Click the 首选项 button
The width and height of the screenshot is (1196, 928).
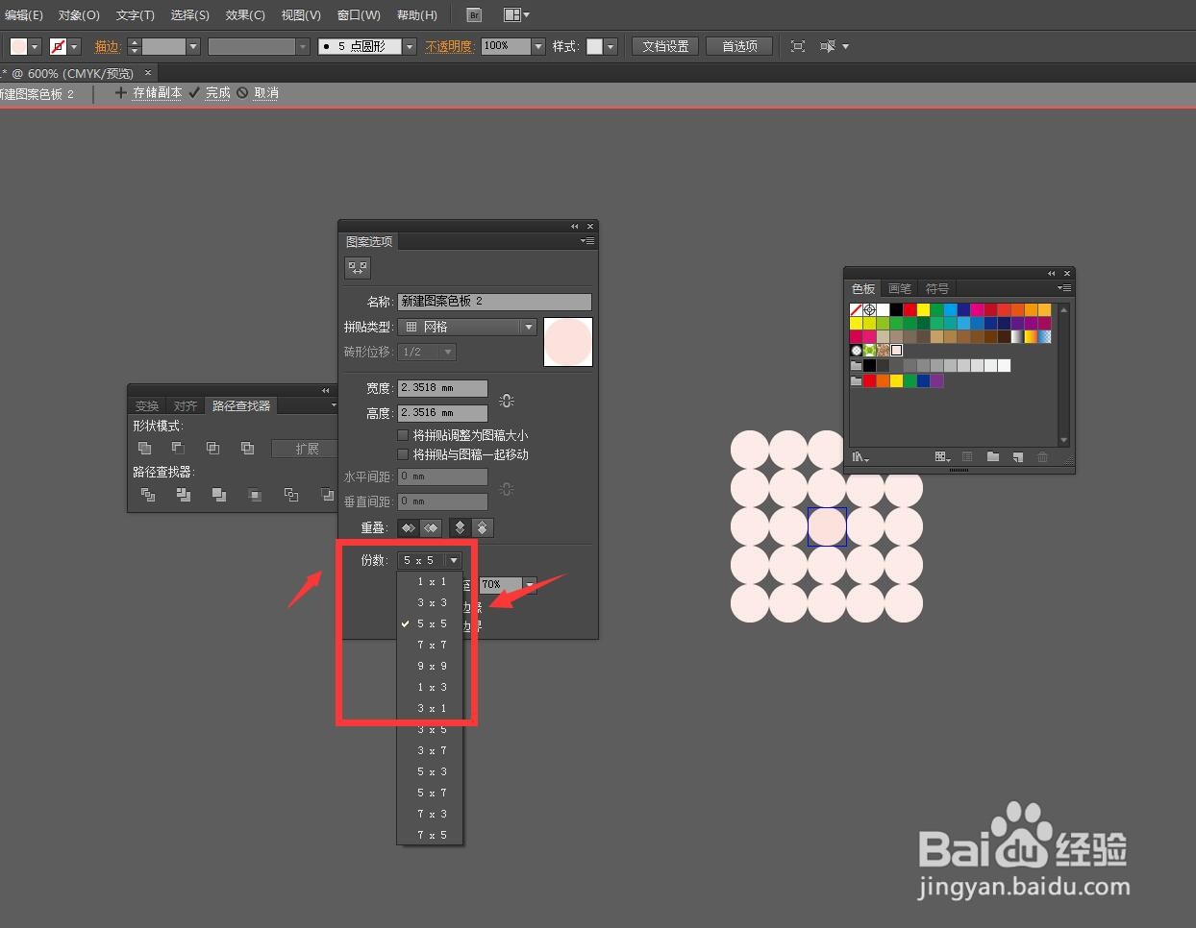tap(739, 46)
